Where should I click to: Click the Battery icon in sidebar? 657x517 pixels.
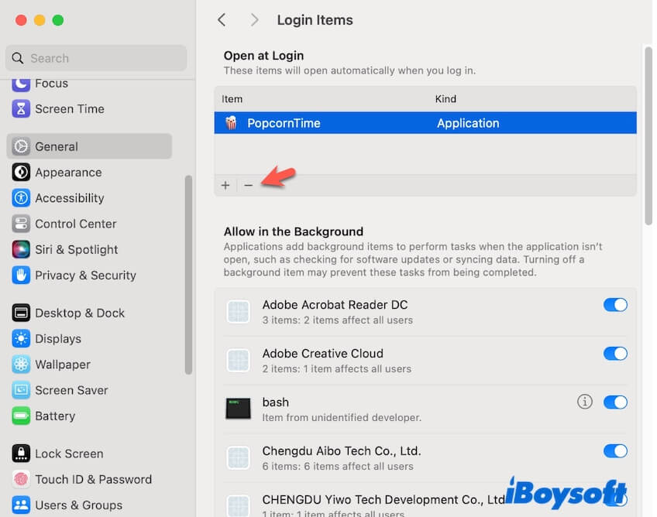[x=21, y=416]
